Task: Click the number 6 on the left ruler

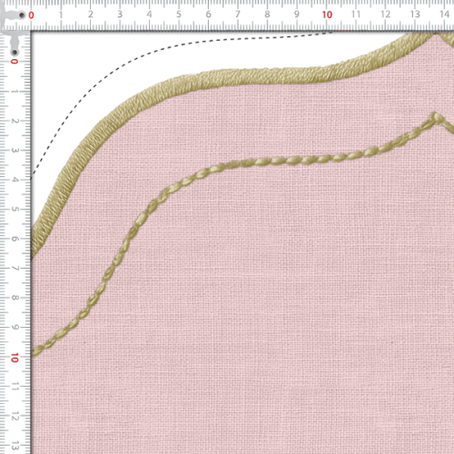Action: coord(15,239)
